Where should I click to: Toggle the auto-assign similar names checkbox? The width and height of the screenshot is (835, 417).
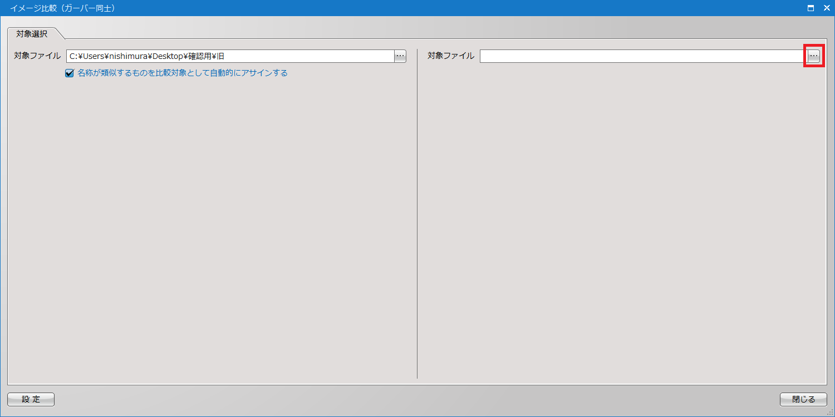(x=70, y=73)
